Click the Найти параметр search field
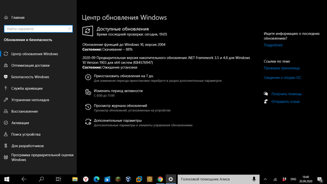 (x=38, y=29)
